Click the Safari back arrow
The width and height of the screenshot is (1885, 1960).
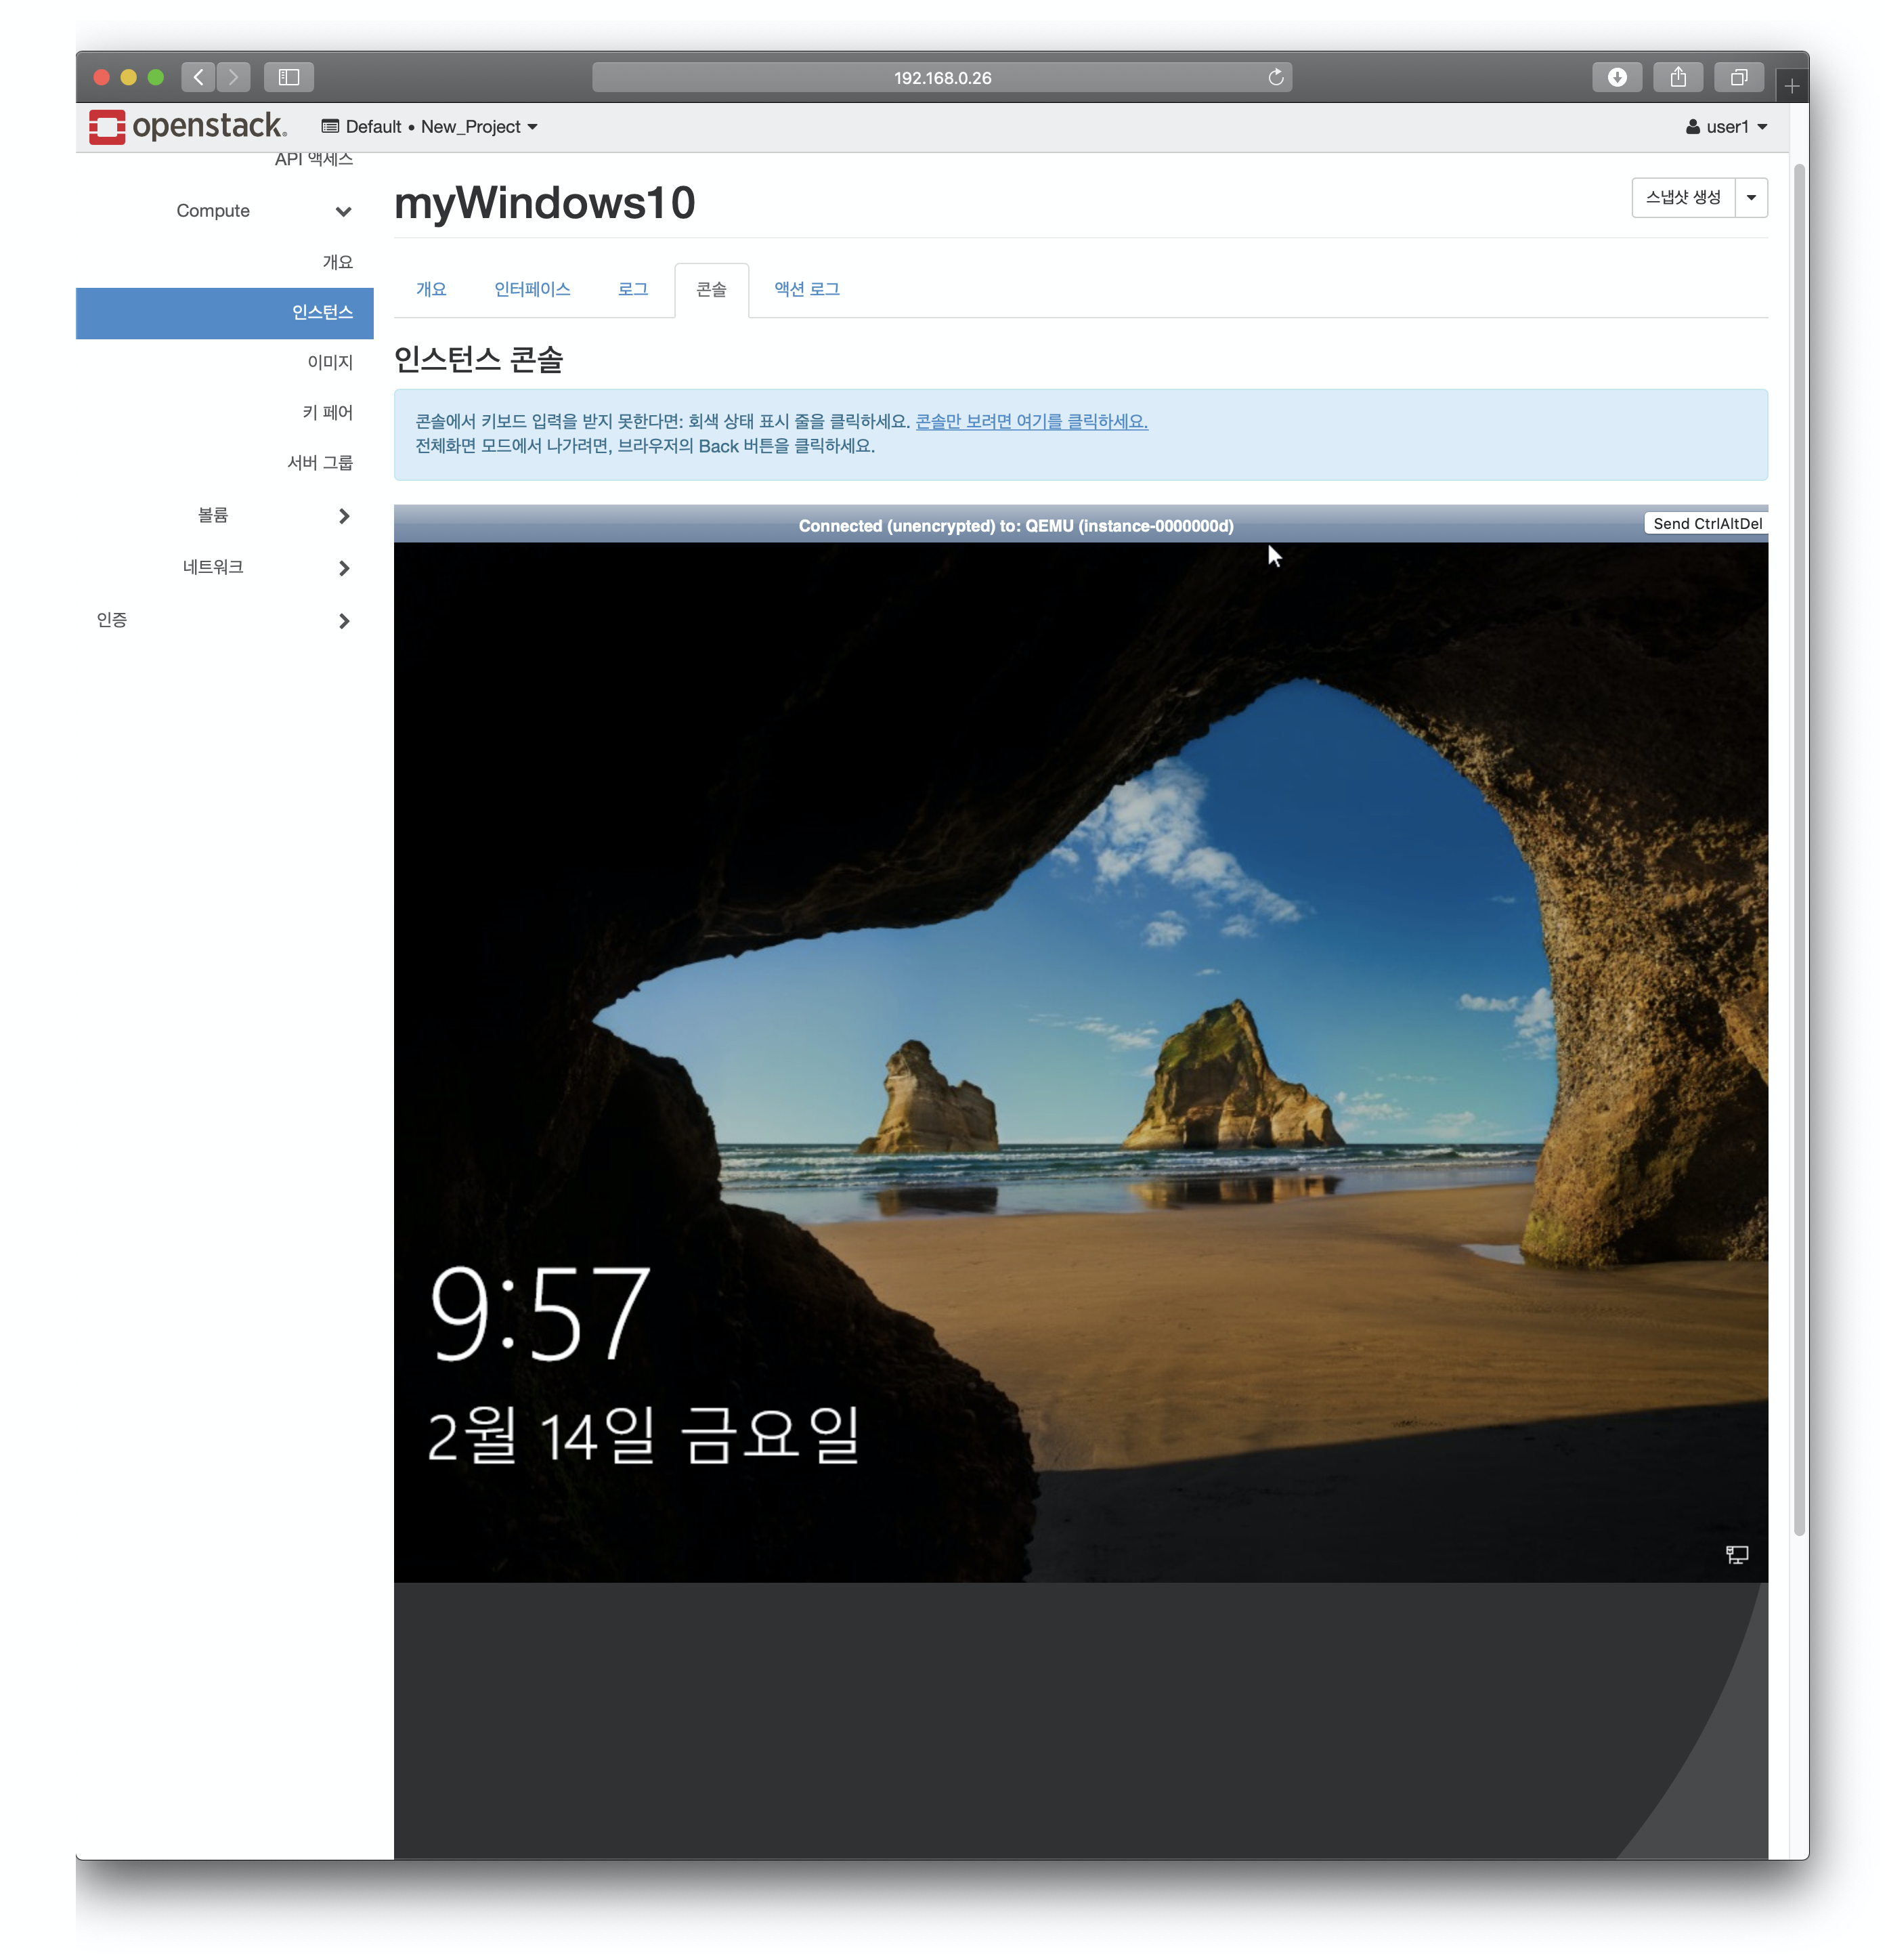pos(198,77)
